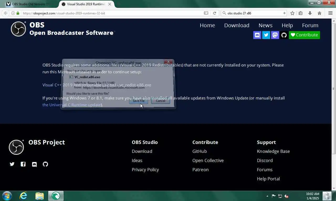336x201 pixels.
Task: Open the Help Portal link
Action: click(x=268, y=179)
